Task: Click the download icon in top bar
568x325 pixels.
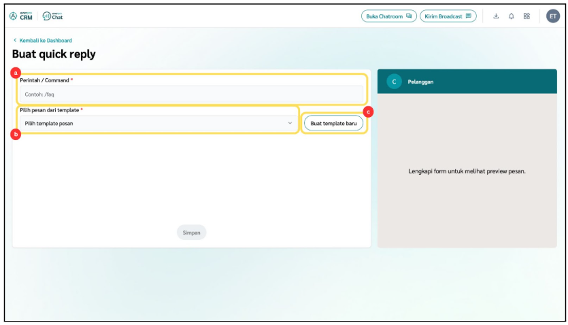Action: pyautogui.click(x=496, y=16)
